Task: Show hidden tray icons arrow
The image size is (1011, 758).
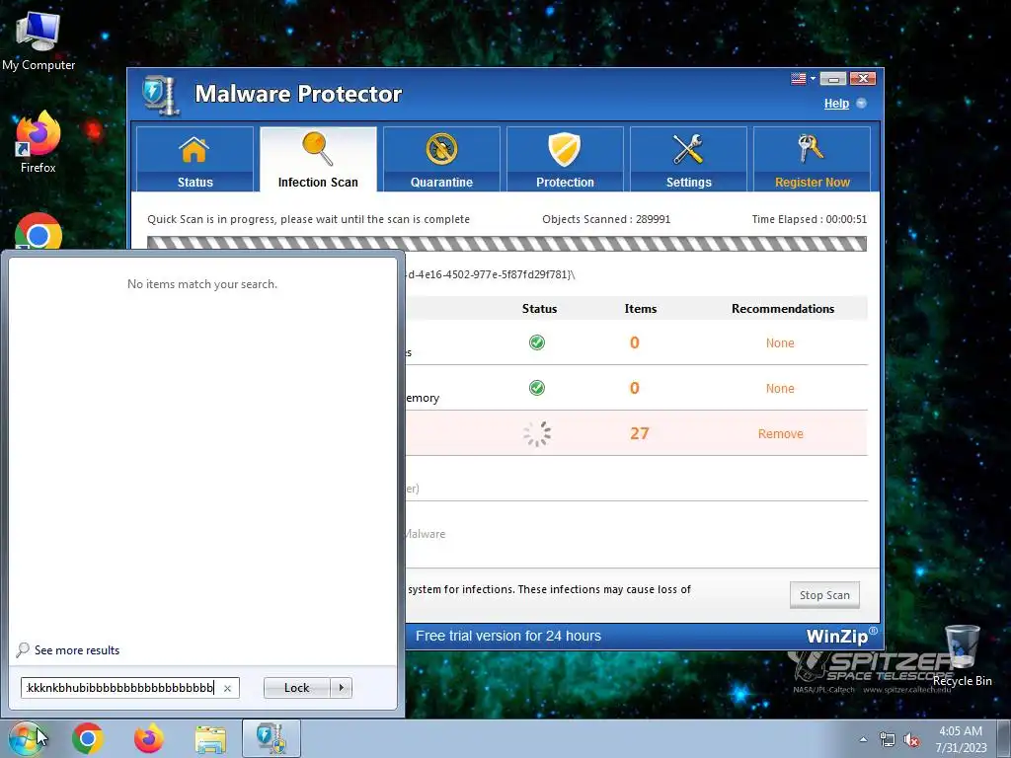Action: 863,739
